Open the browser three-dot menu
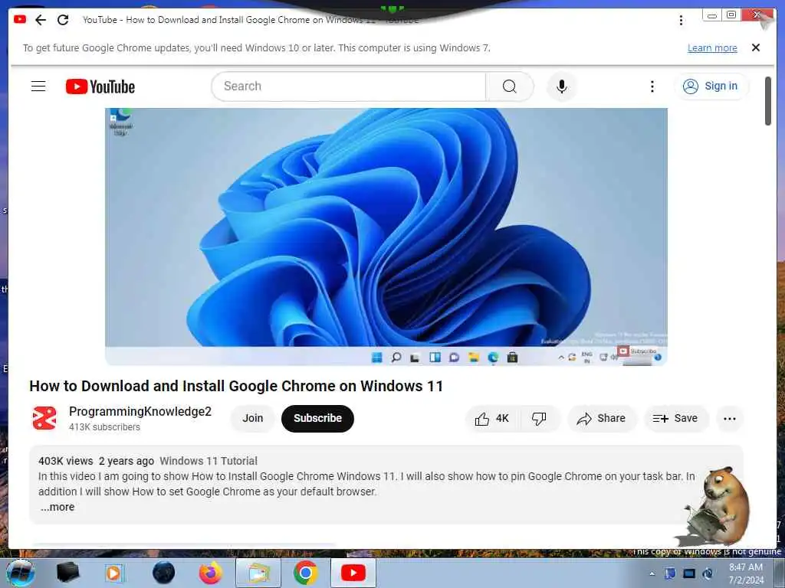The height and width of the screenshot is (588, 785). coord(681,20)
